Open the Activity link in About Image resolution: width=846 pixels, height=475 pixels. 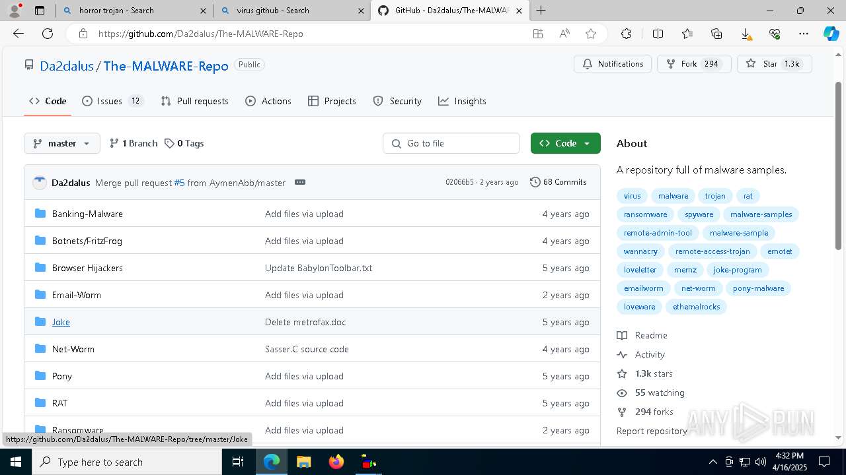click(641, 354)
